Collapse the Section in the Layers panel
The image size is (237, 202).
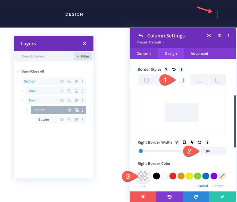tap(18, 81)
